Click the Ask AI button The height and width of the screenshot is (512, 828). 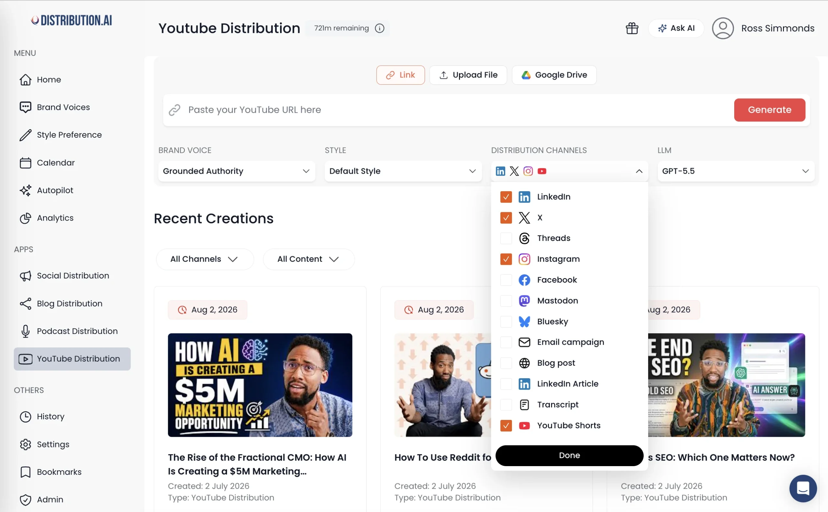(x=676, y=28)
